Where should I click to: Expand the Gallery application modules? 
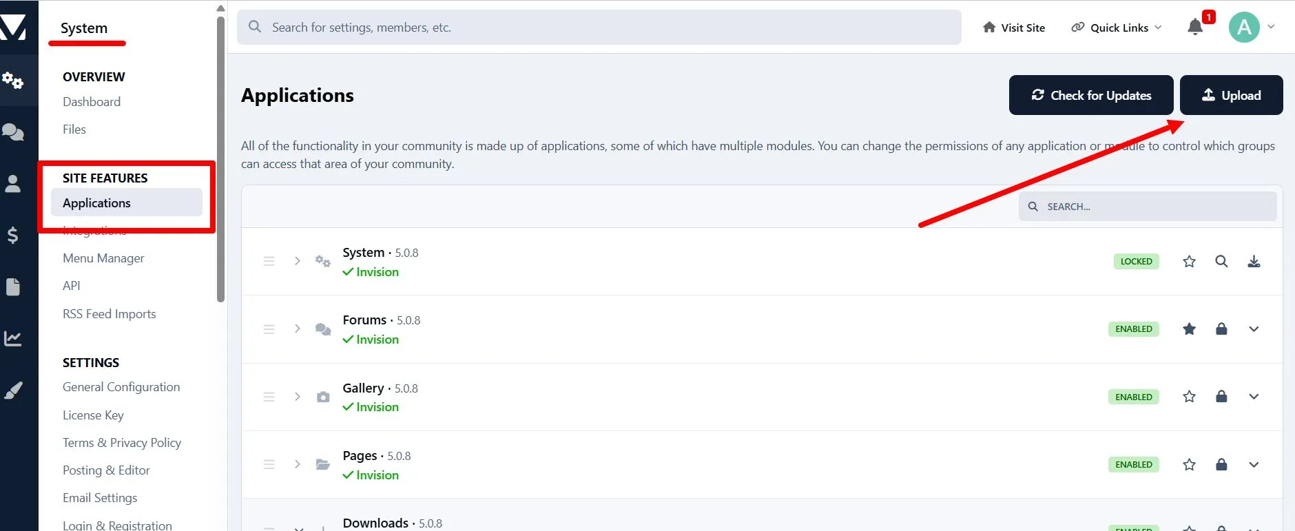pos(298,397)
